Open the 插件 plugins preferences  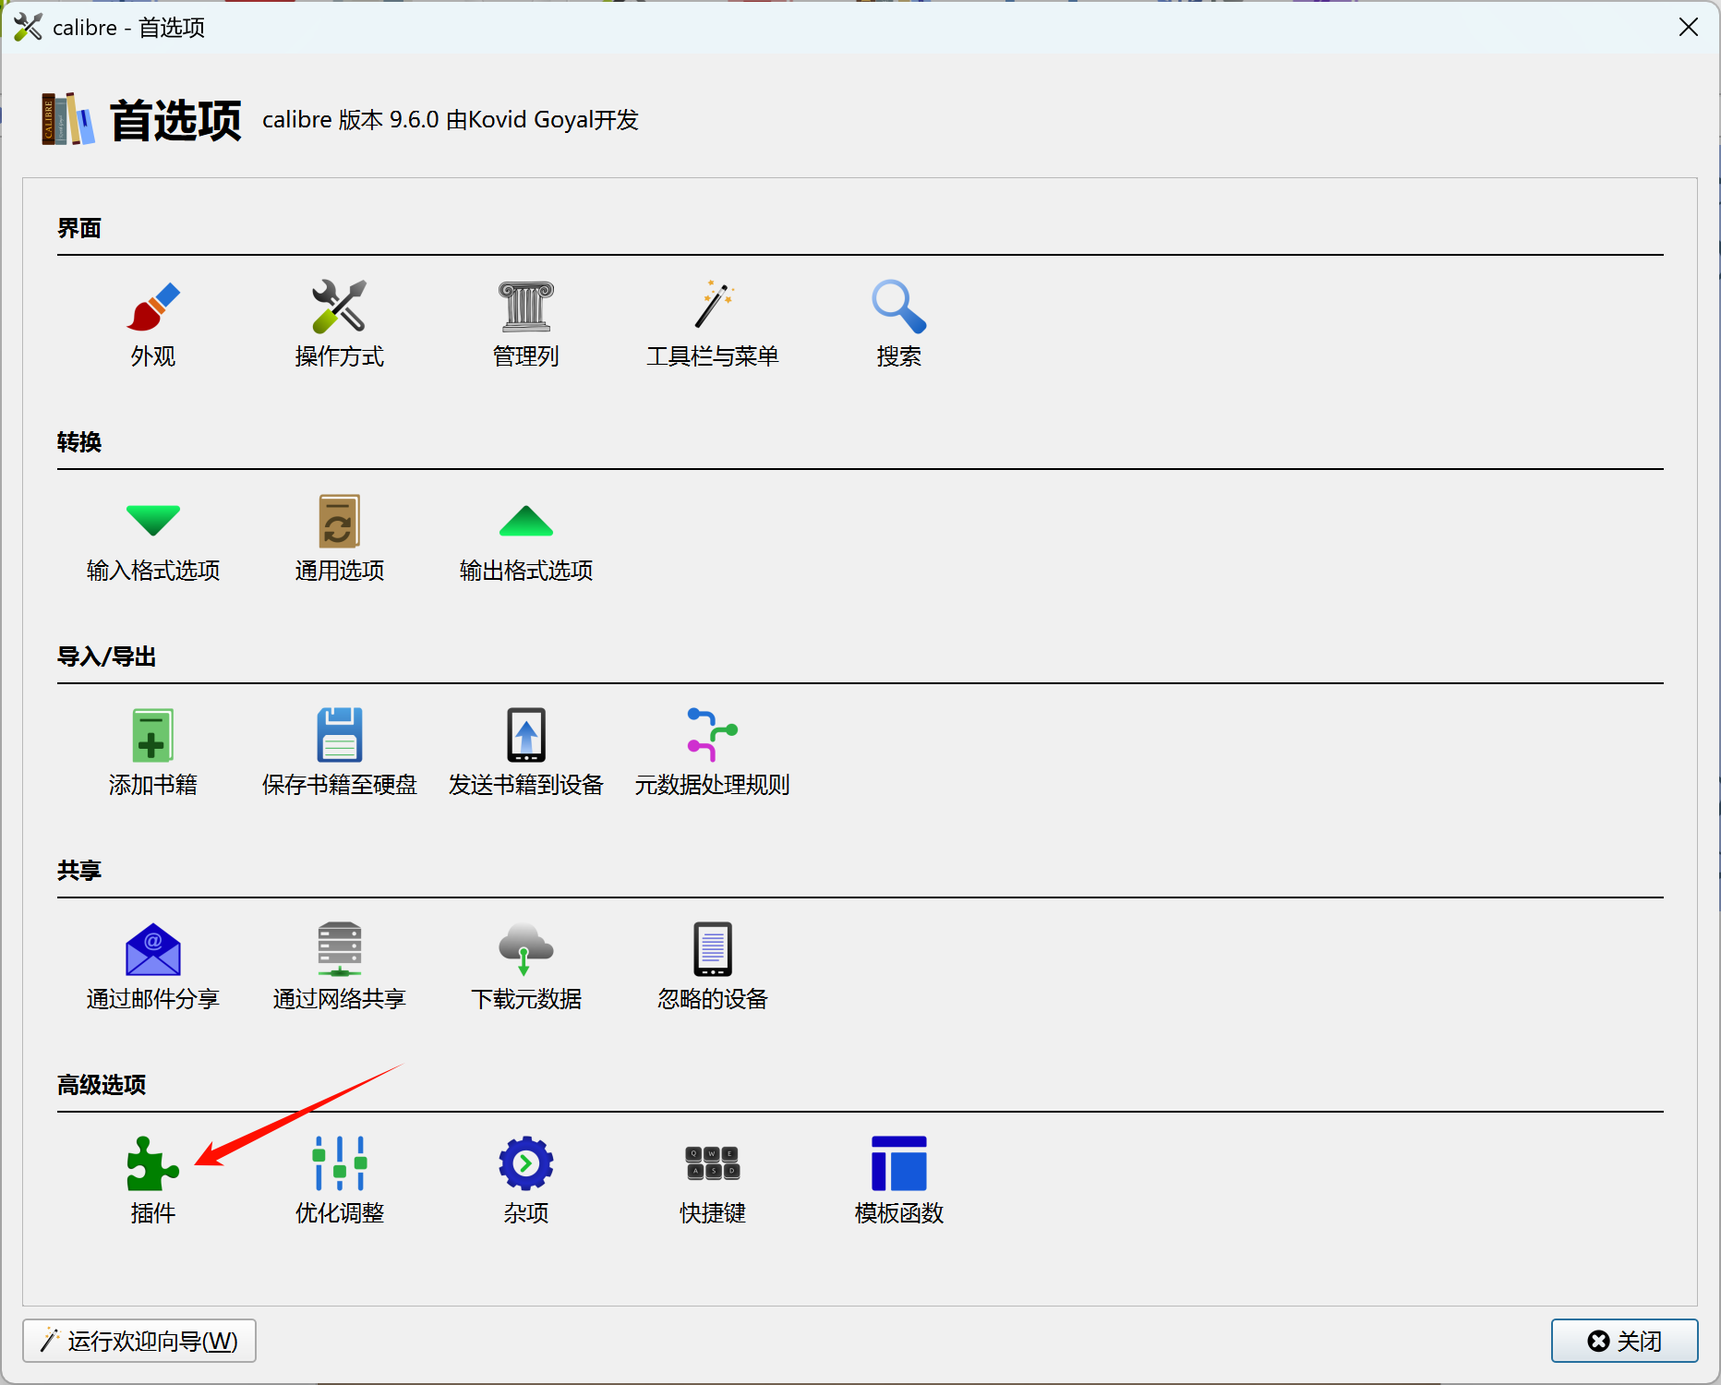(x=153, y=1181)
